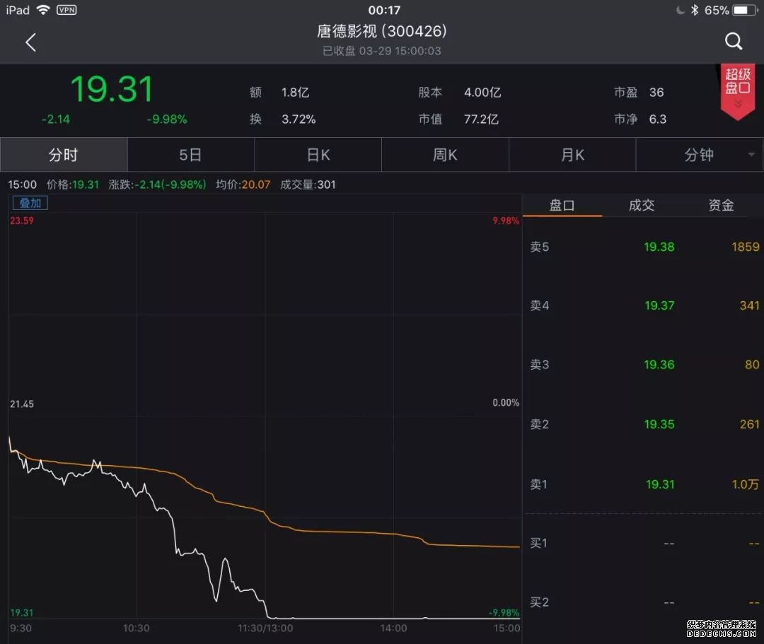
Task: Toggle the 叠加 overlay button
Action: tap(30, 203)
